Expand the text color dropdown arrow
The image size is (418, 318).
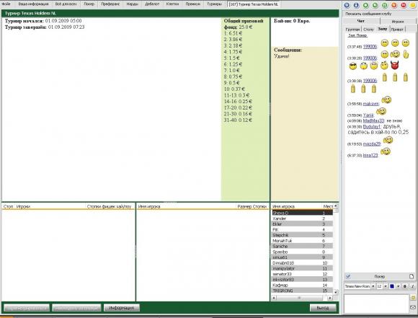pos(398,286)
